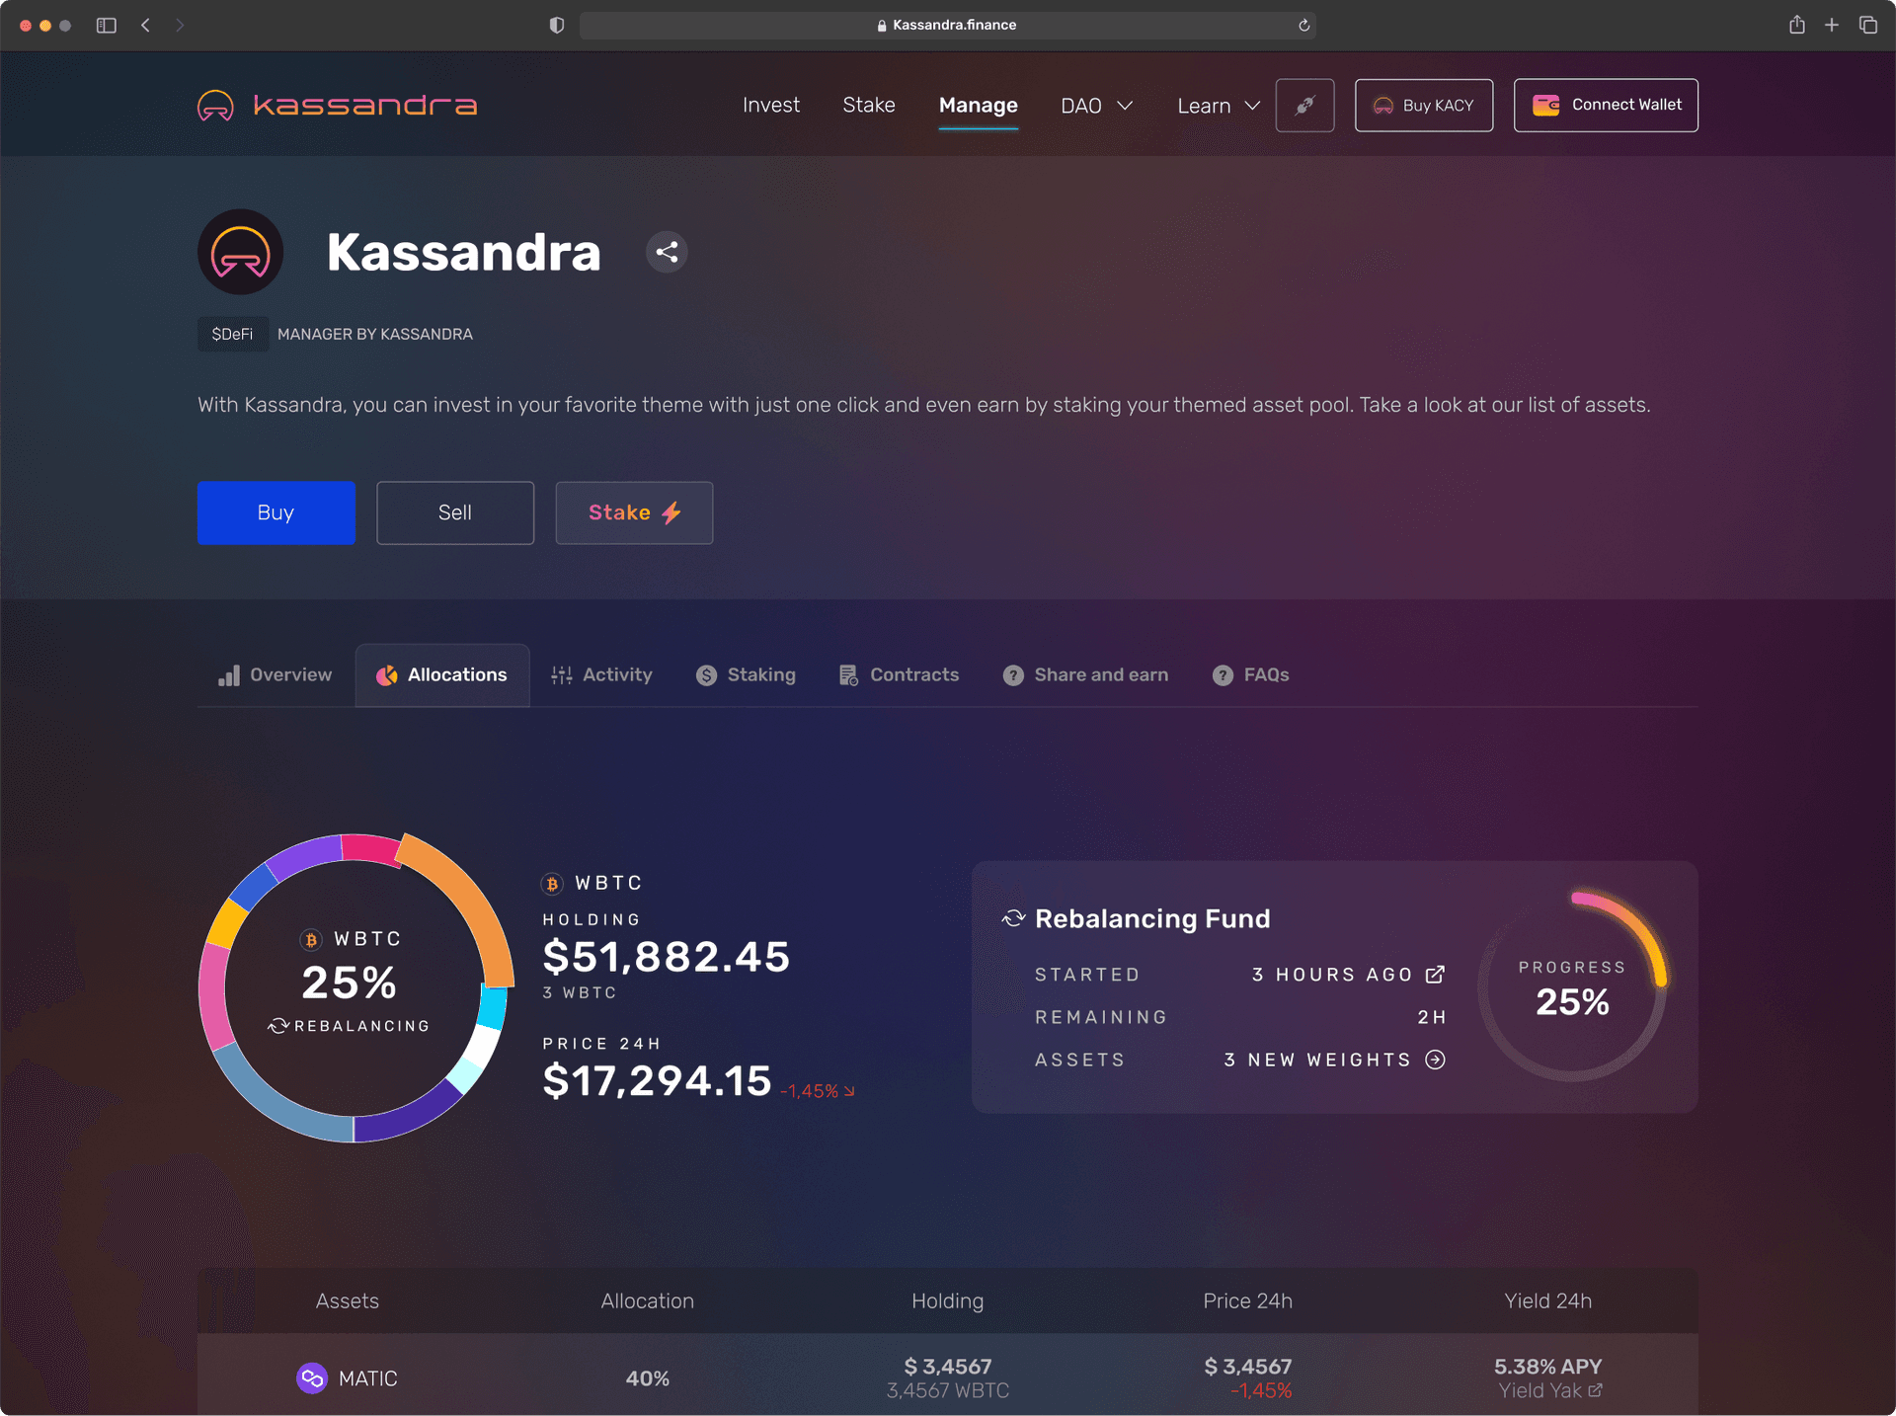
Task: Click the Kassandra fund avatar logo
Action: 241,252
